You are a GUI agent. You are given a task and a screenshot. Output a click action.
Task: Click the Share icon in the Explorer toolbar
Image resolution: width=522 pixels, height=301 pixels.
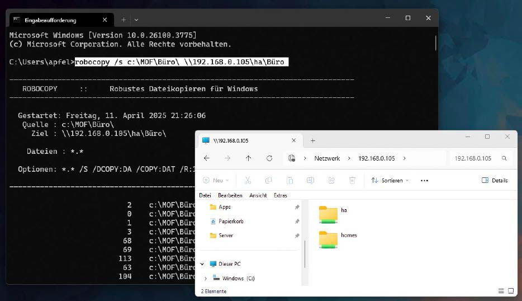coord(331,180)
